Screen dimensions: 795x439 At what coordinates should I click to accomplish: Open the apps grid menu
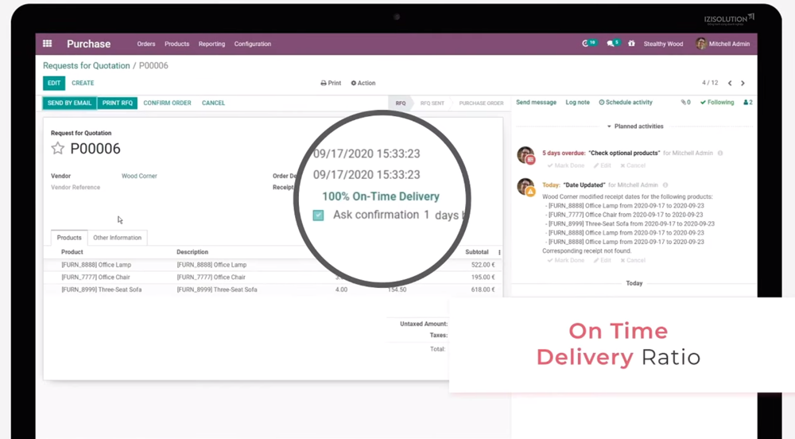pos(47,44)
